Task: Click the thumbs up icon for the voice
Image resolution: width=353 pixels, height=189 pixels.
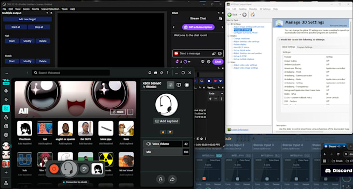Action: coord(163,132)
